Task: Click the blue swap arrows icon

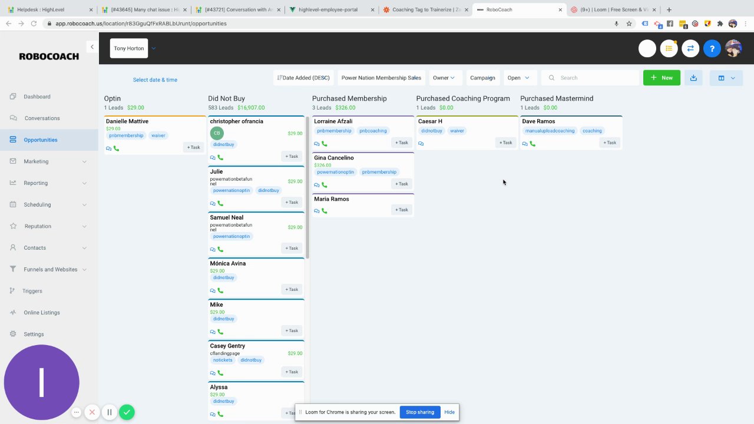Action: (x=690, y=49)
